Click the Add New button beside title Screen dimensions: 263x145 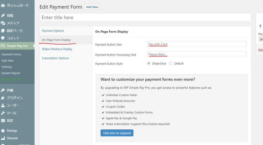(x=92, y=7)
